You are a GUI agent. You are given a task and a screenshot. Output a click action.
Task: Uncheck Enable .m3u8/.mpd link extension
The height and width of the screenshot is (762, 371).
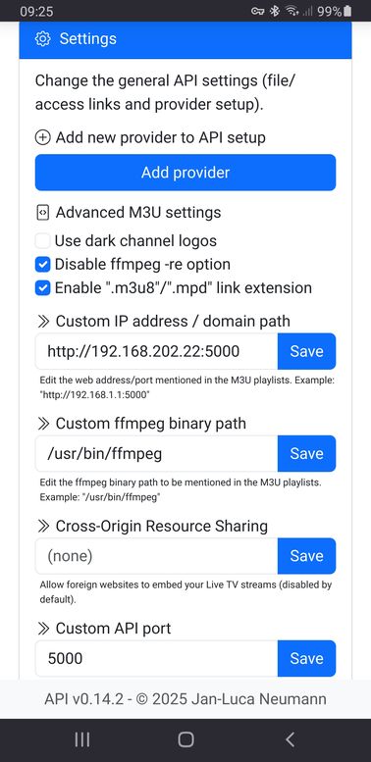[x=43, y=288]
